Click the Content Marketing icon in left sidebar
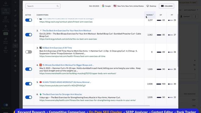Viewport: 201px width, 113px height. point(6,18)
